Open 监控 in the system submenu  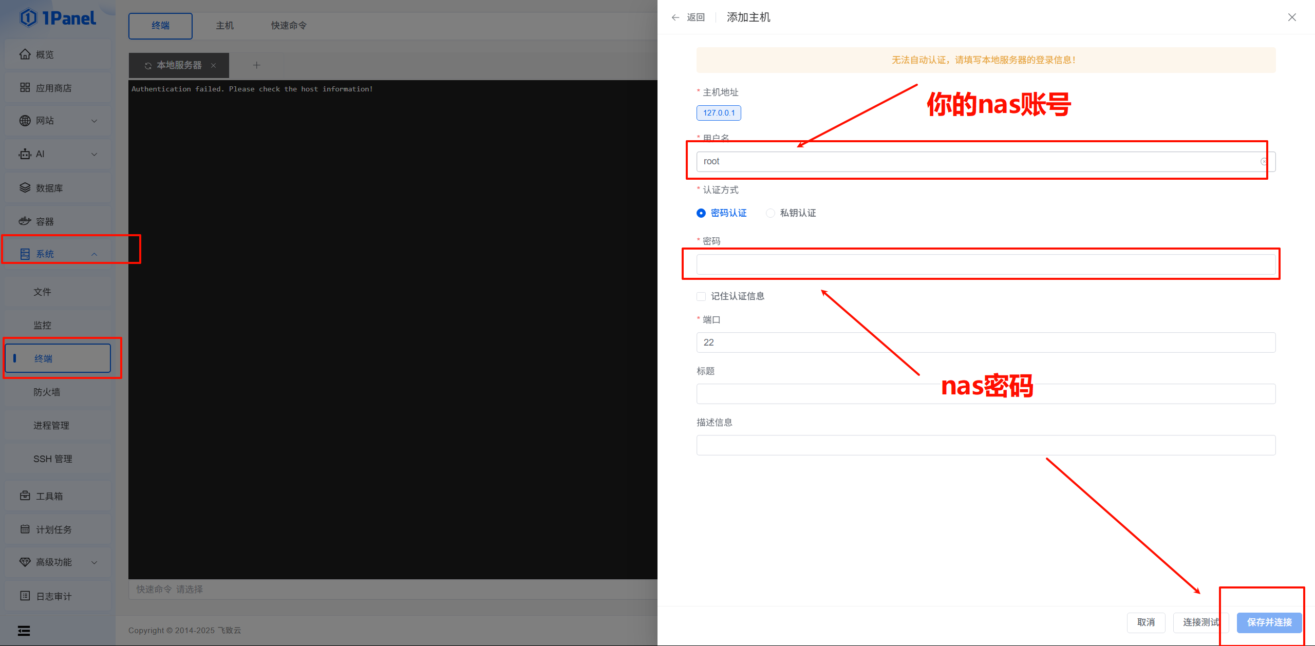point(58,325)
